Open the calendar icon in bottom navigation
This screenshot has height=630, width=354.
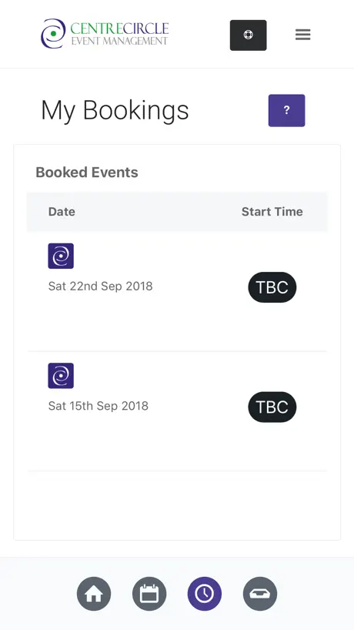pos(149,594)
